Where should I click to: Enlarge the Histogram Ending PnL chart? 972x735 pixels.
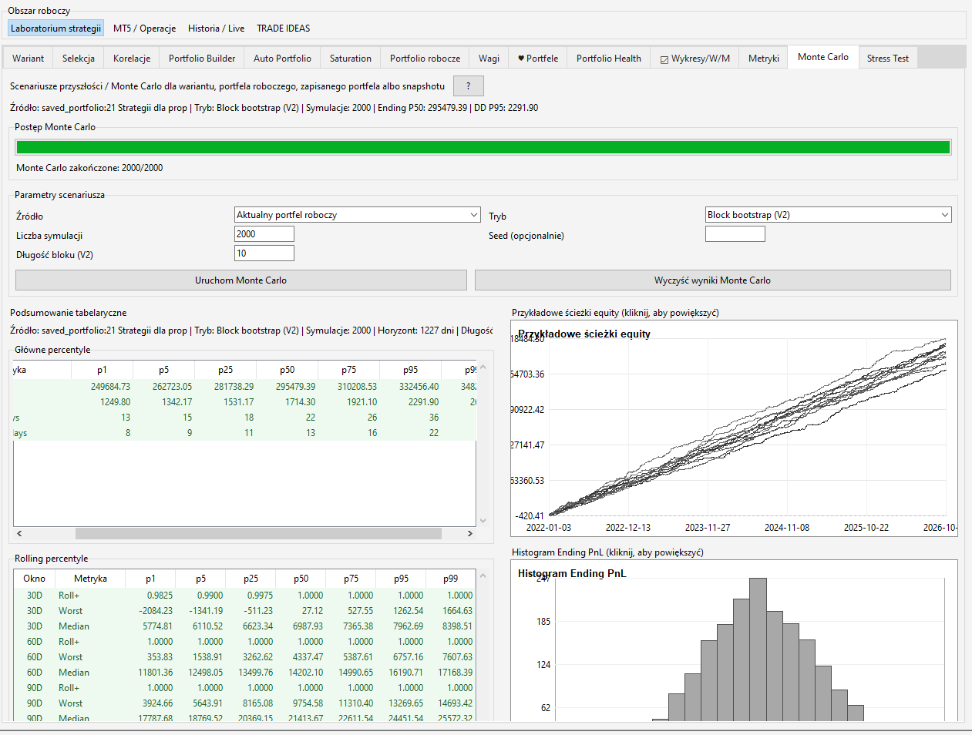pyautogui.click(x=734, y=641)
